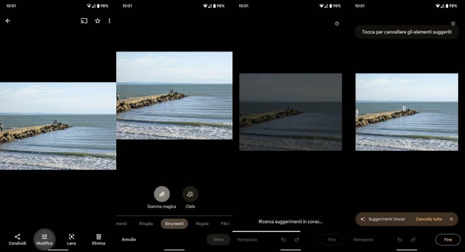Go back using the arrow icon
The image size is (465, 252).
pyautogui.click(x=8, y=21)
